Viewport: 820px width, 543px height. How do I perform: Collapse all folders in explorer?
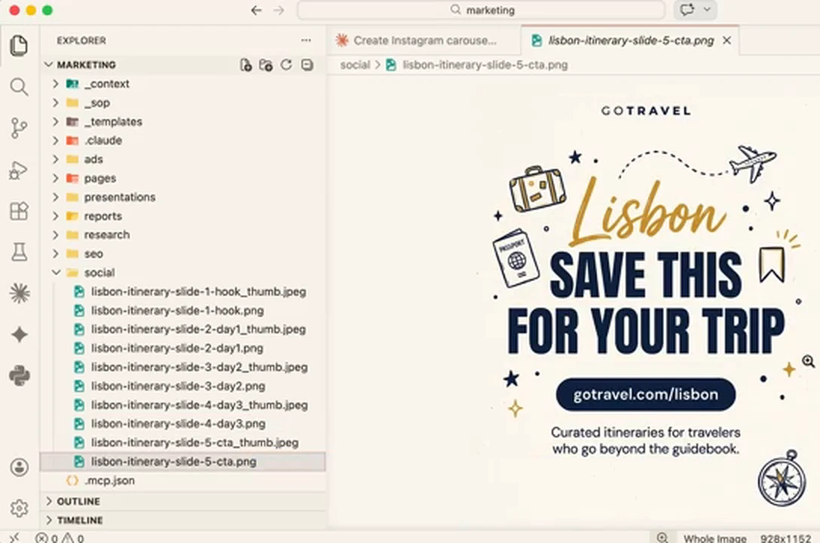point(307,65)
